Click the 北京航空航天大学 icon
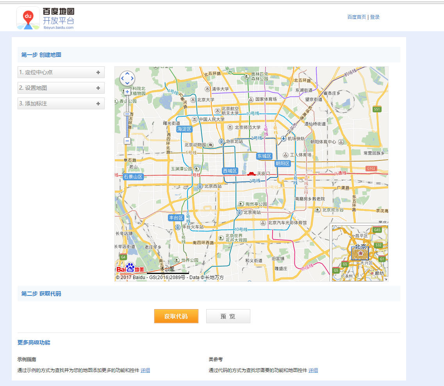Screen dimensions: 444x386 click(218, 111)
